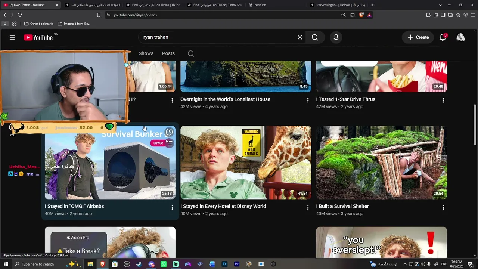
Task: Open Brave Shields lion icon
Action: point(361,15)
